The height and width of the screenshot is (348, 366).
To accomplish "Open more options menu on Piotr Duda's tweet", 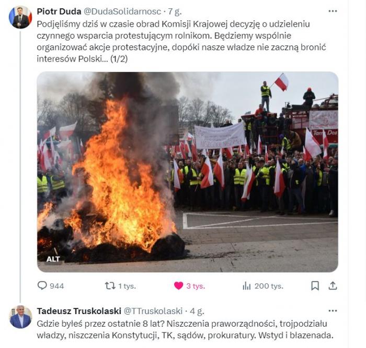I will [x=333, y=11].
